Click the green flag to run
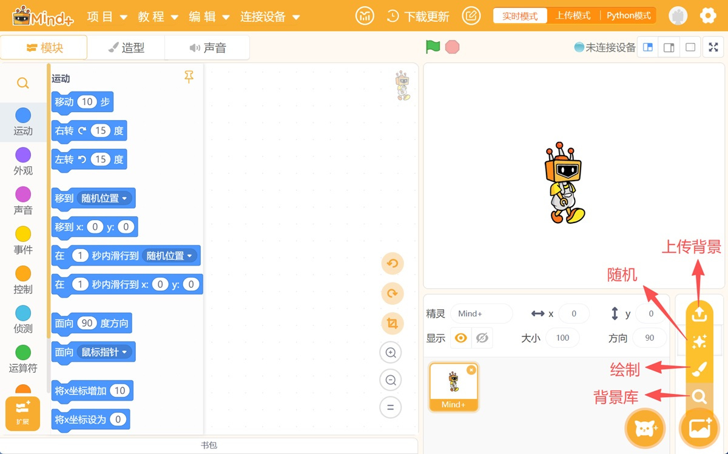Viewport: 728px width, 454px height. (433, 47)
